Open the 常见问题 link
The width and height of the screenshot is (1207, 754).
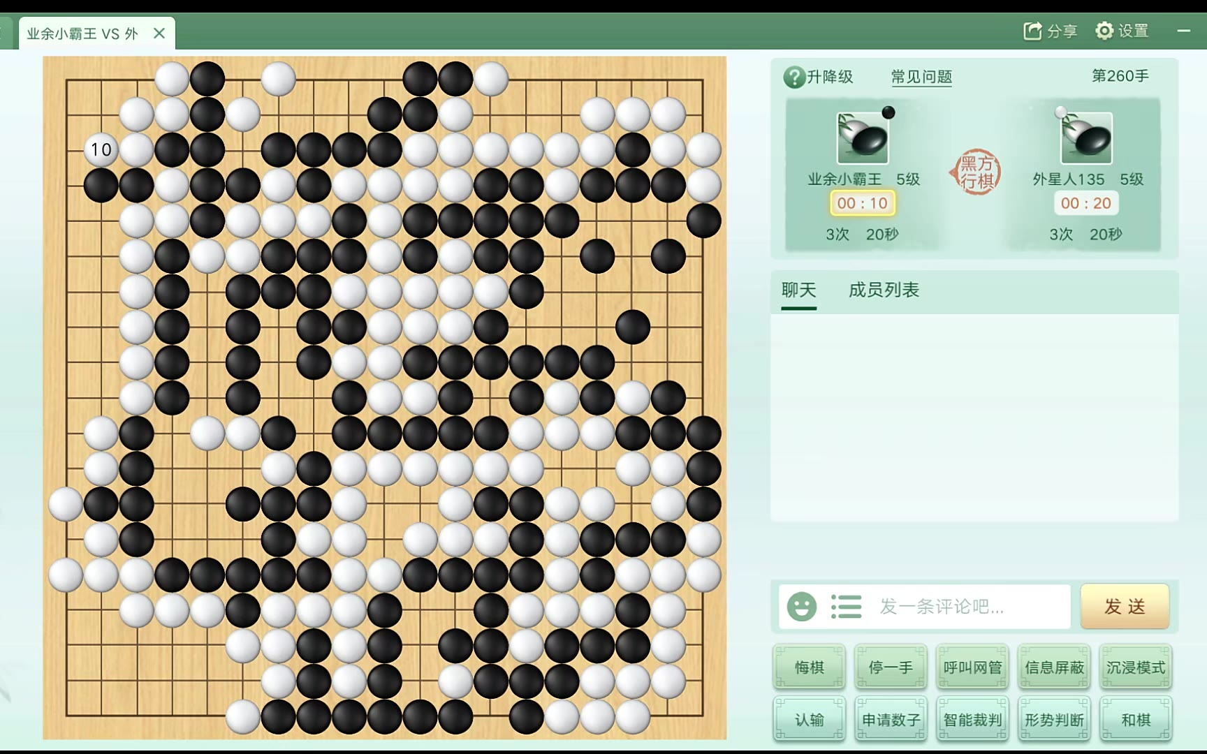[921, 77]
